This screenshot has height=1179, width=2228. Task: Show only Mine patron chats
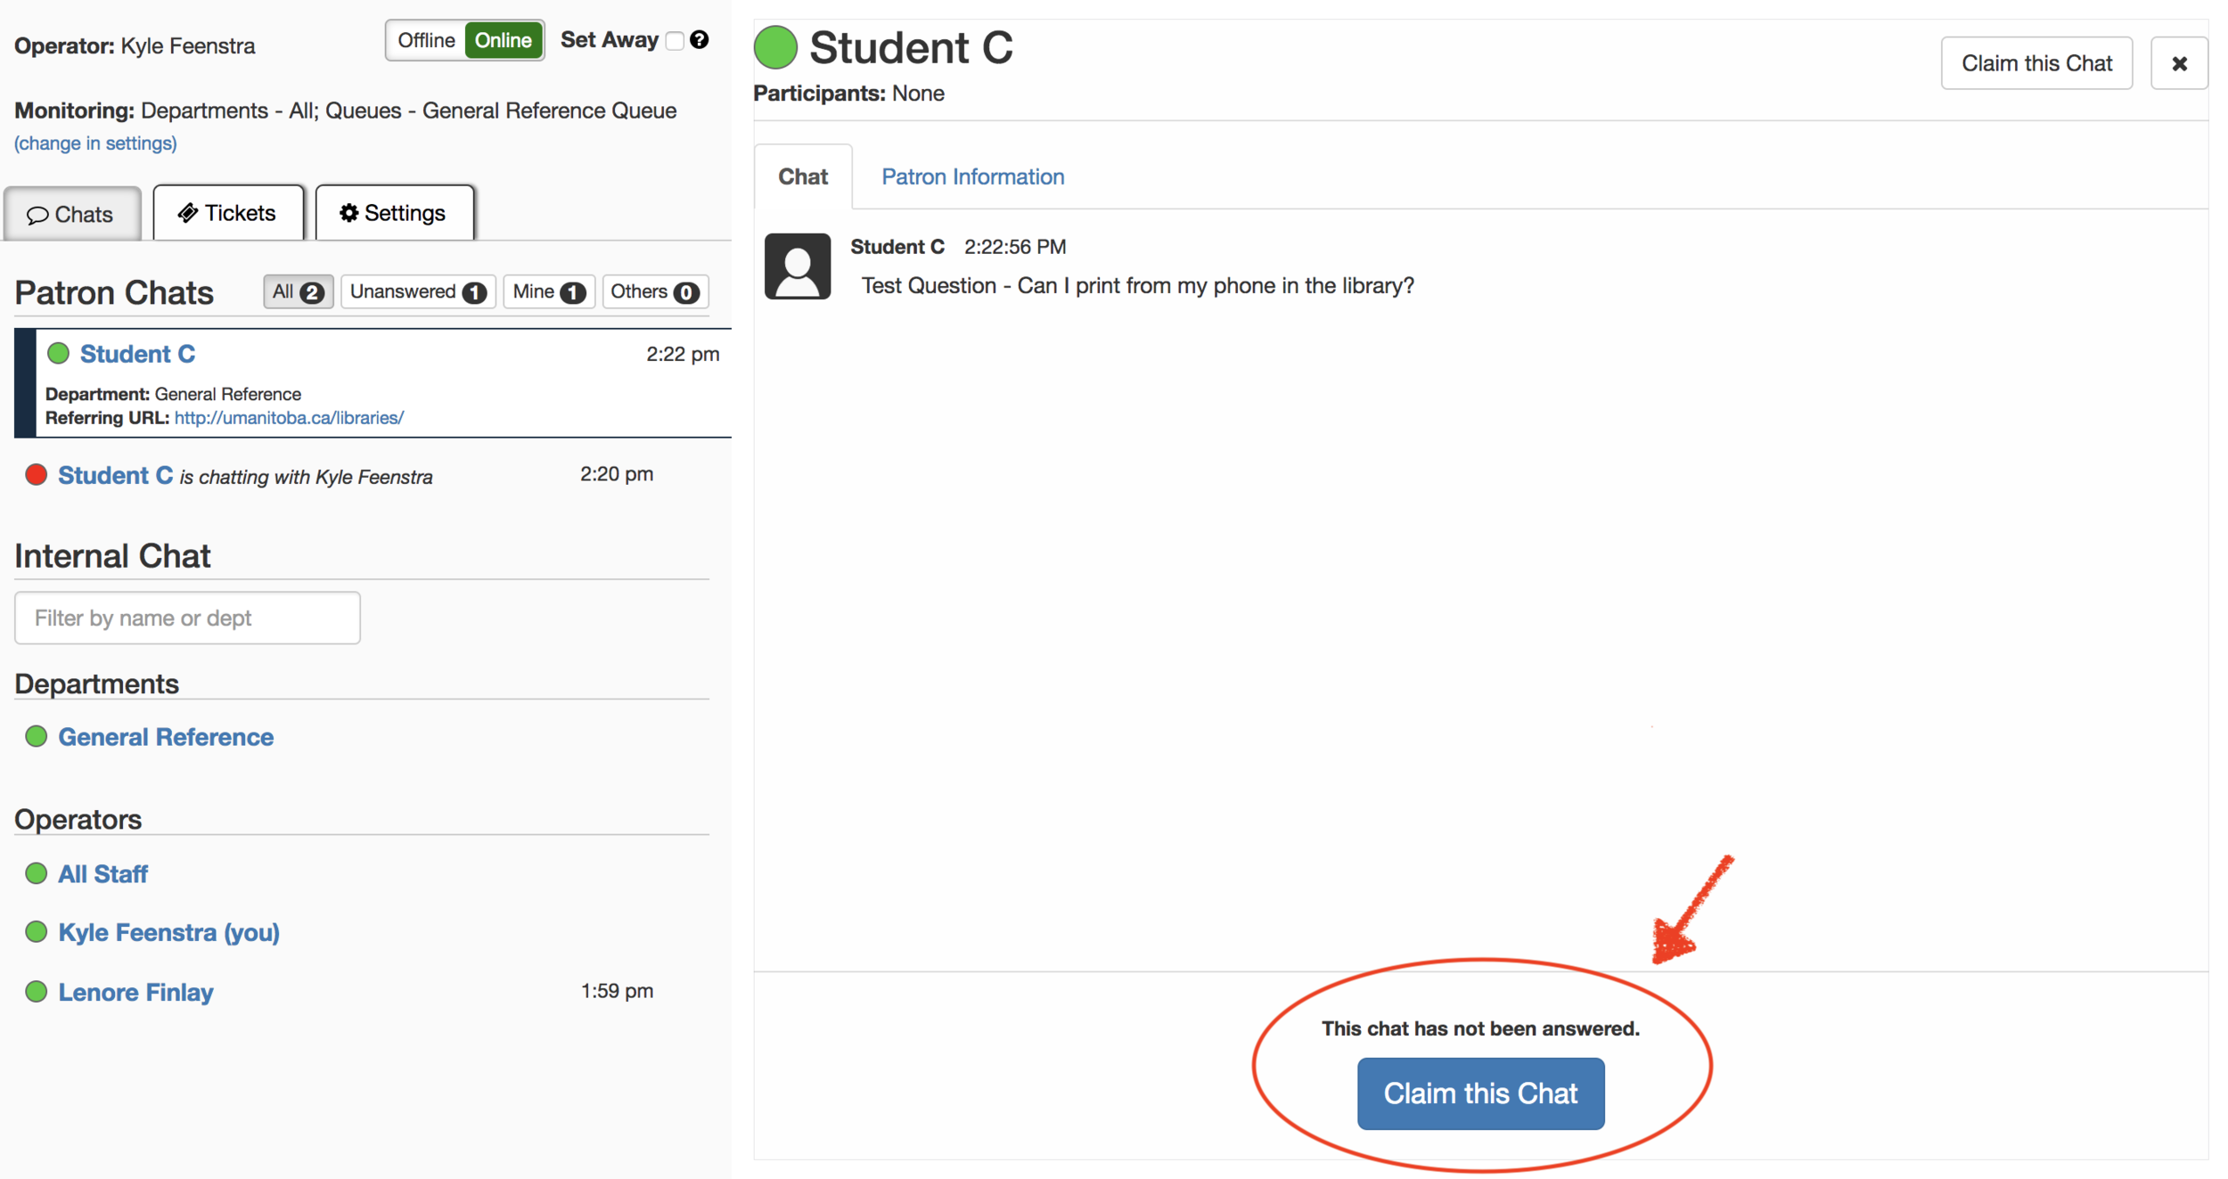pos(548,292)
